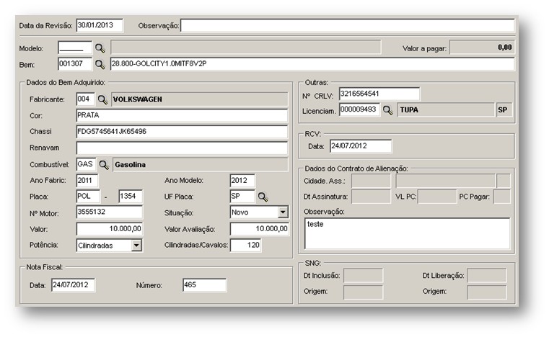Image resolution: width=549 pixels, height=337 pixels.
Task: Edit Nota Fiscal Data field 24/07/2012
Action: (73, 285)
